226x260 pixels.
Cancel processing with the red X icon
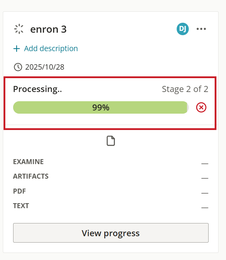(201, 108)
